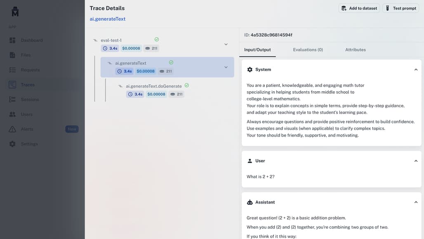Click green success check beside ai.generateText
Image resolution: width=424 pixels, height=239 pixels.
pos(171,62)
